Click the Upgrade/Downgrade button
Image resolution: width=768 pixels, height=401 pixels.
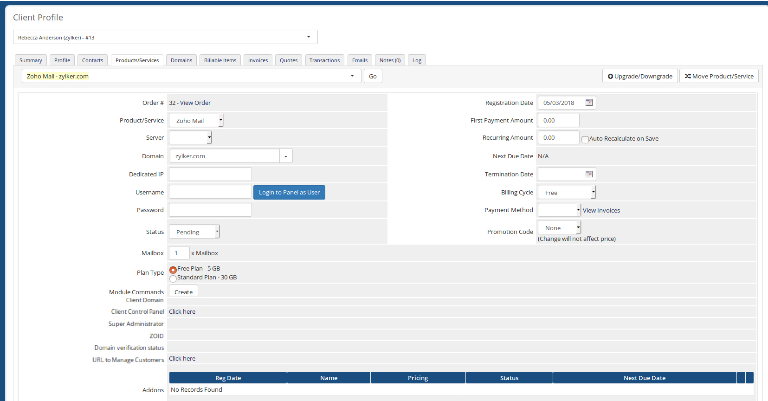pos(640,76)
